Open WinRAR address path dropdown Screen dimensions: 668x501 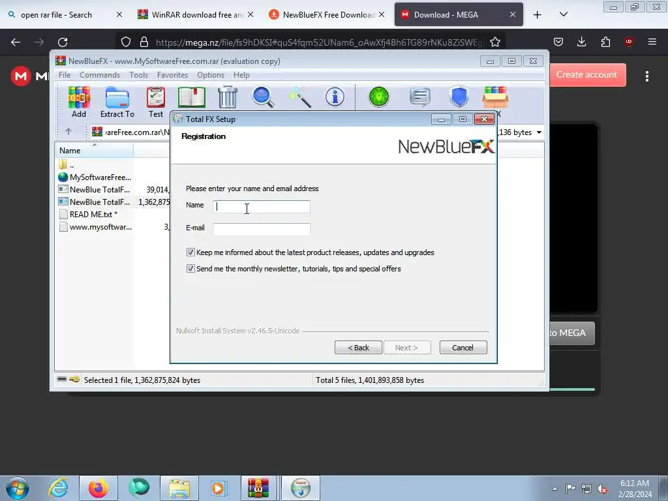[539, 132]
